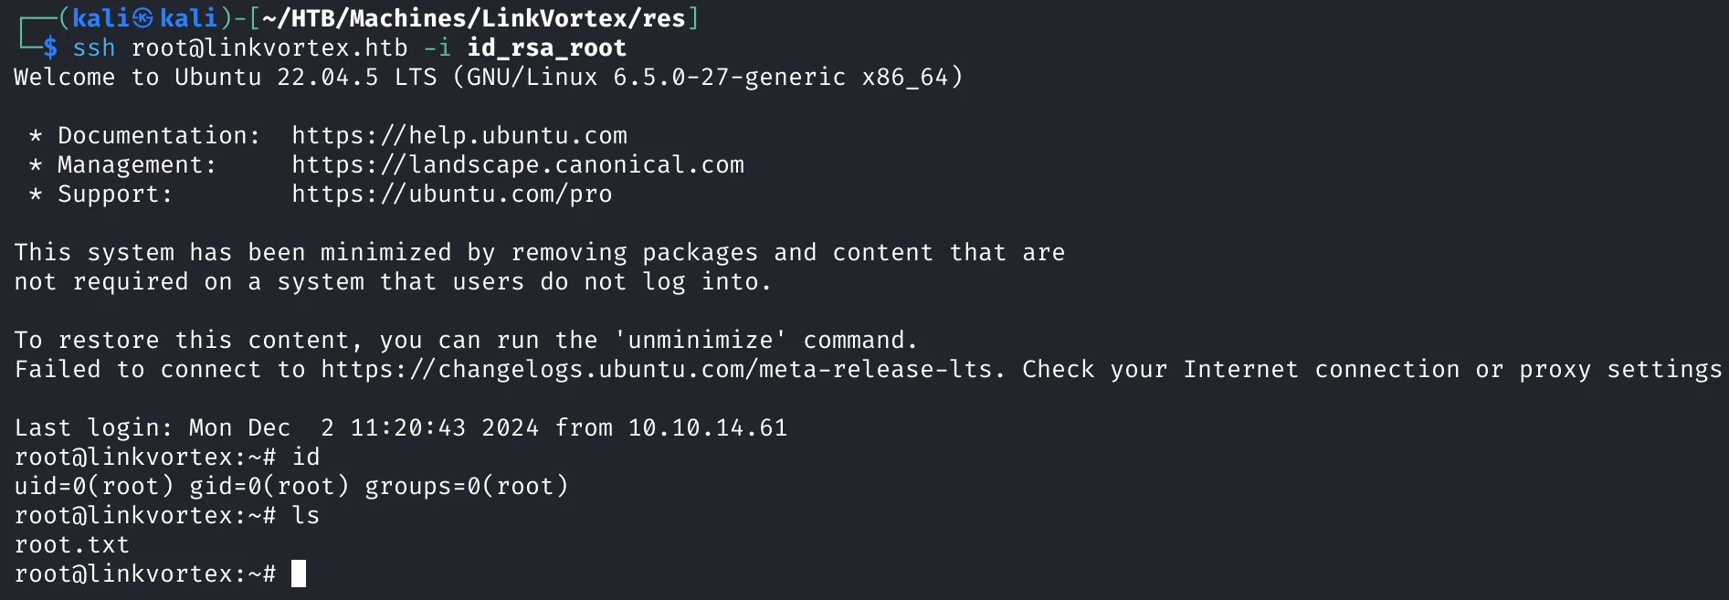Click the help.ubuntu.com documentation link
This screenshot has height=600, width=1729.
click(x=459, y=136)
